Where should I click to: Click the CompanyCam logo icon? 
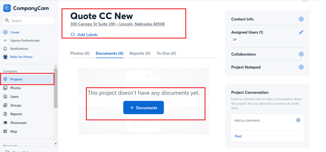tap(7, 8)
